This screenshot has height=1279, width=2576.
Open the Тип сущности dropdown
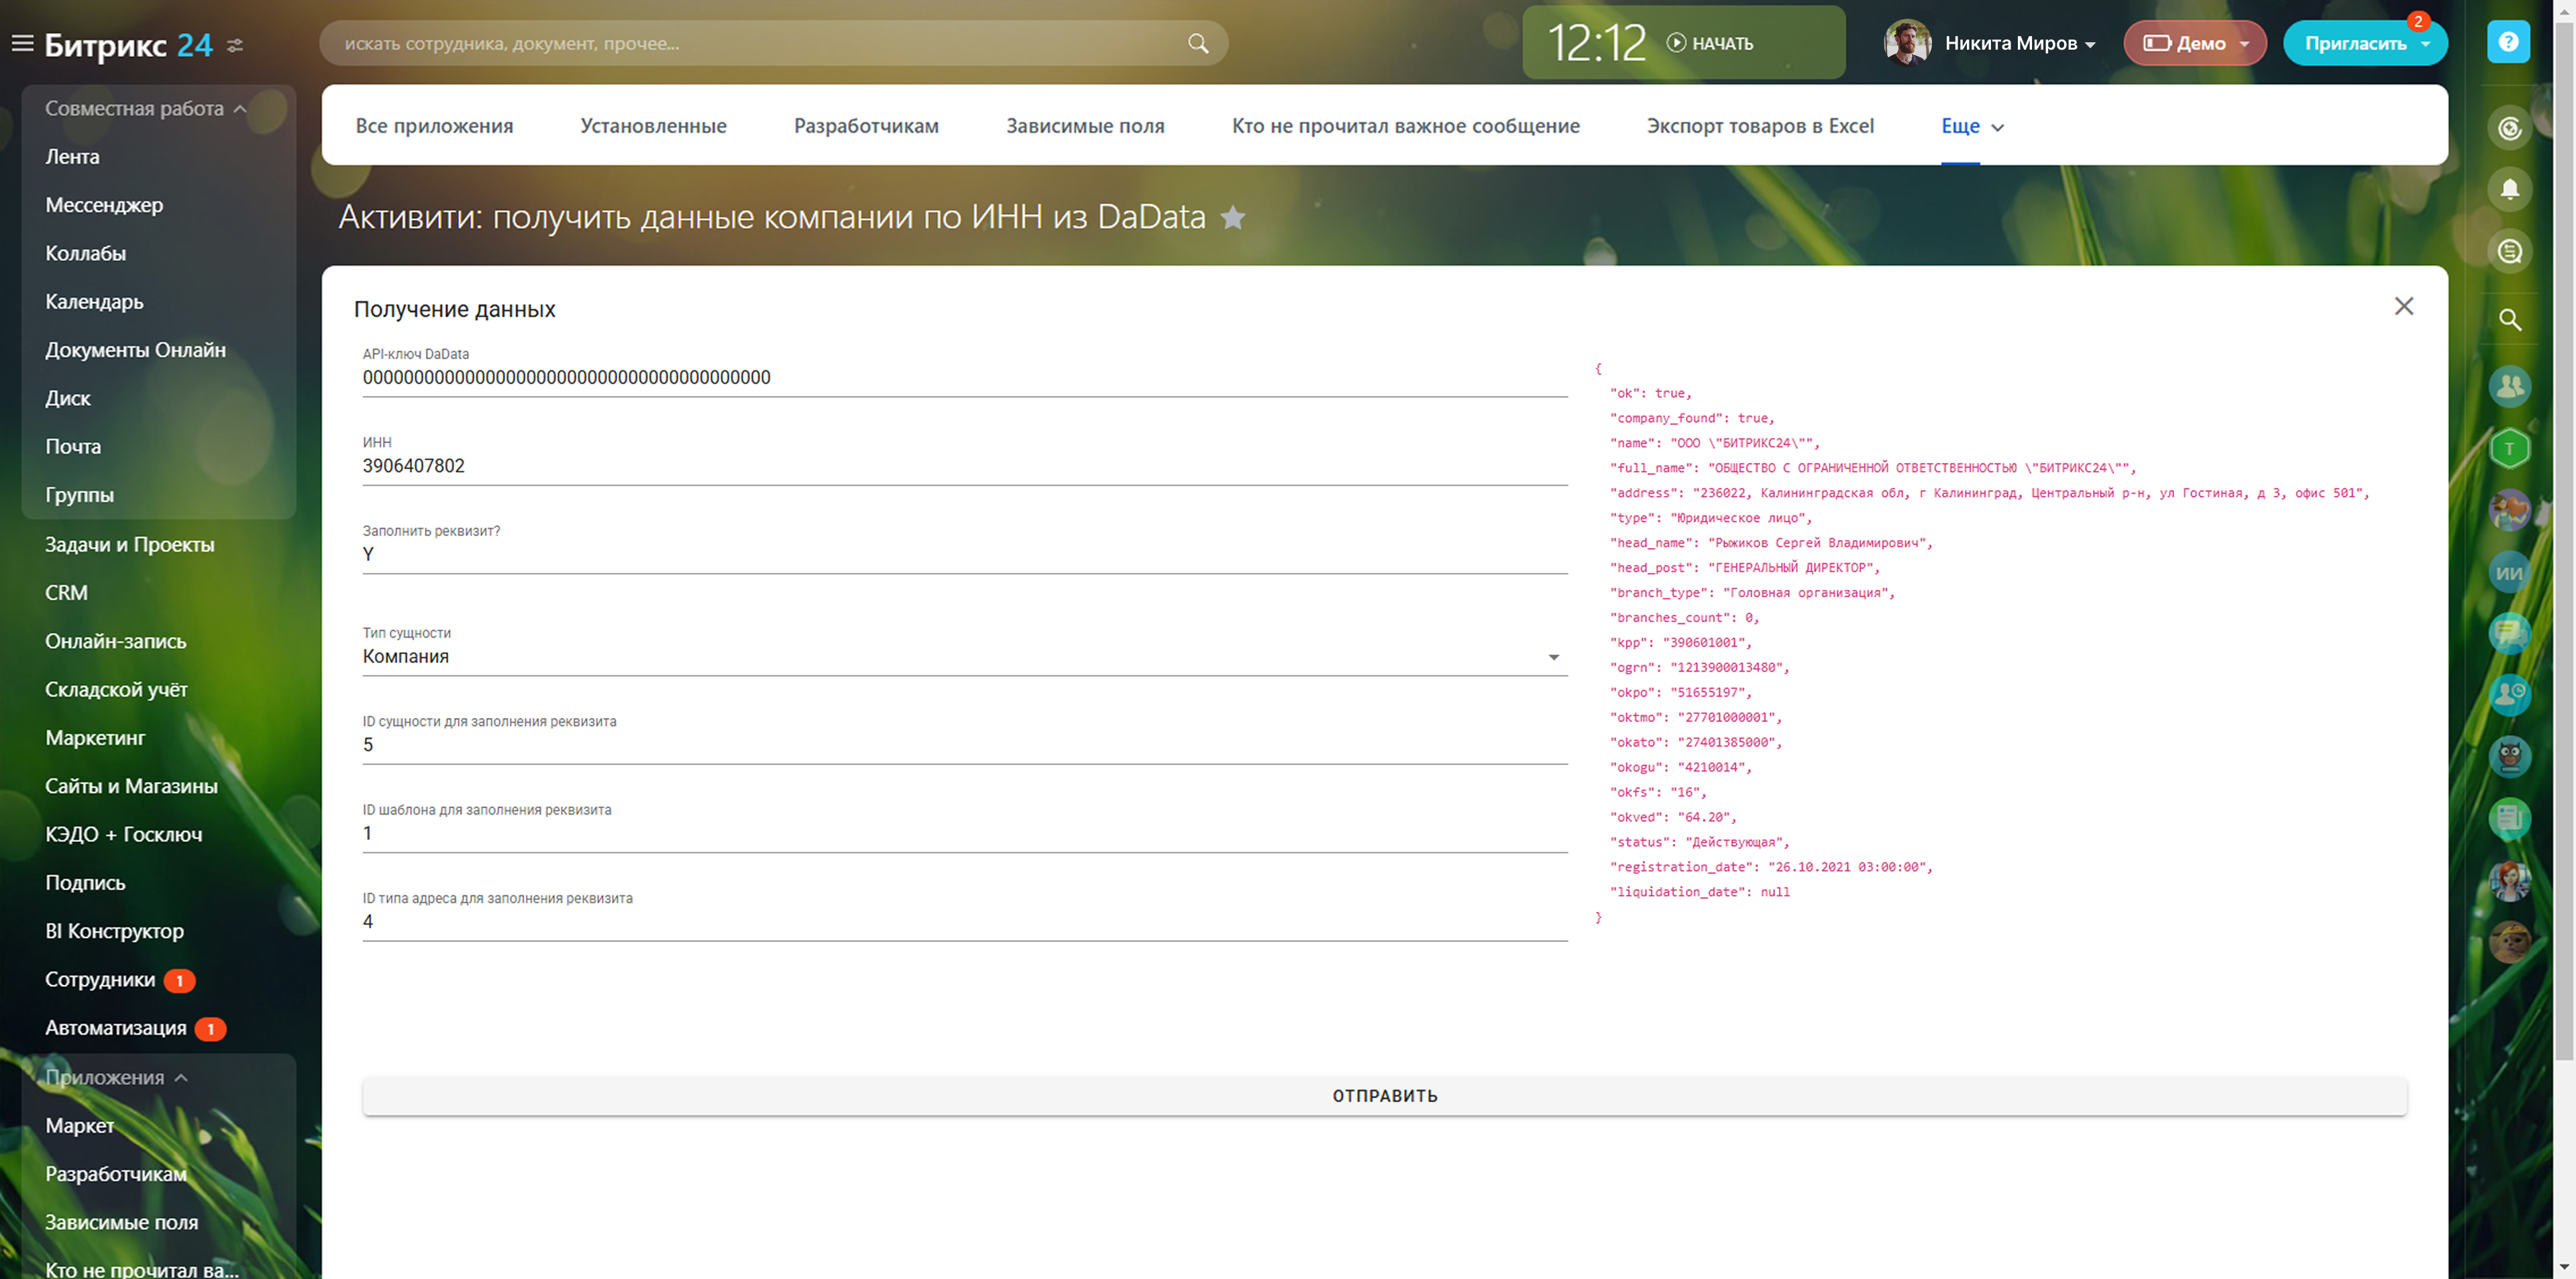[1553, 657]
